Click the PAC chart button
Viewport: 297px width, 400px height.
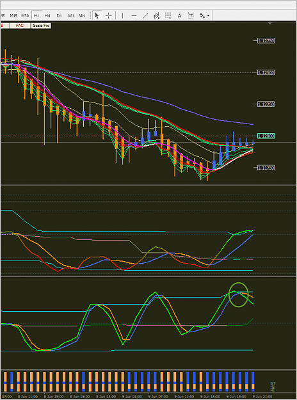(20, 26)
